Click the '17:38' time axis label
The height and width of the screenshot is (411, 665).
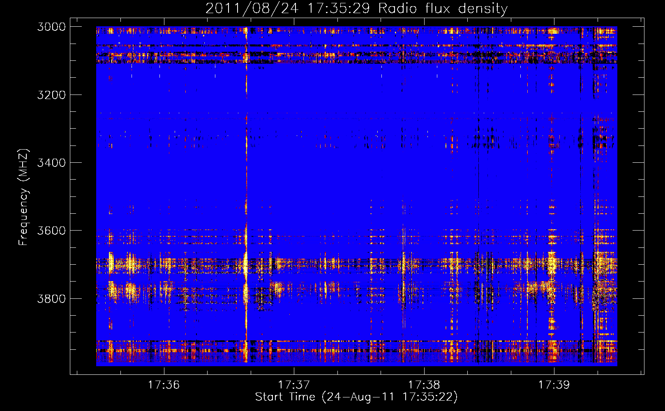(x=424, y=385)
